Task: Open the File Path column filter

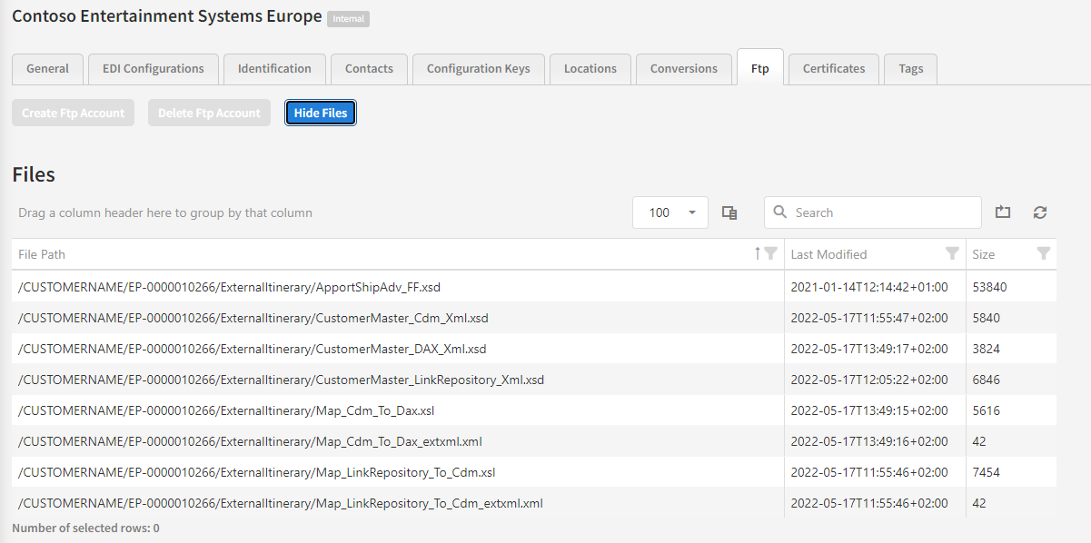Action: [x=771, y=254]
